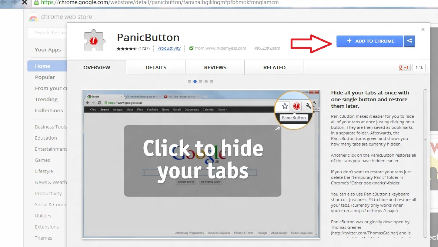This screenshot has height=247, width=438.
Task: View the RELATED tab
Action: [x=274, y=67]
